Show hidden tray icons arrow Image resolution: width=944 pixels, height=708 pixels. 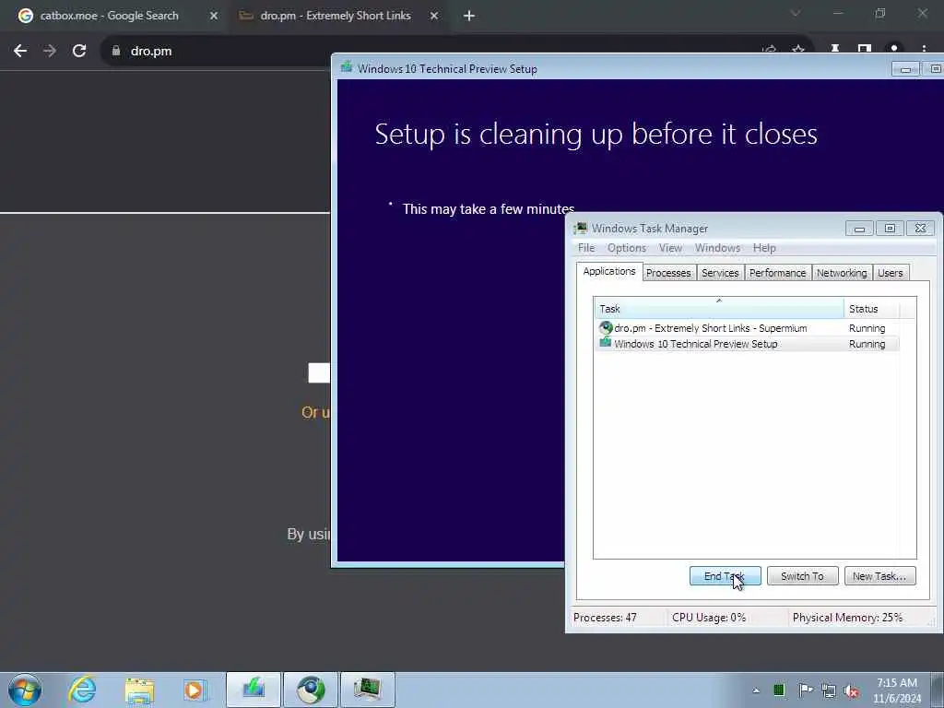coord(756,690)
